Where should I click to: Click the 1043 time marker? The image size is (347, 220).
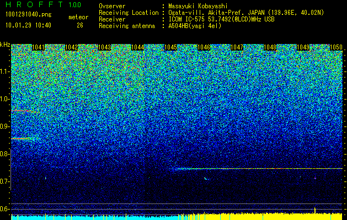click(104, 47)
